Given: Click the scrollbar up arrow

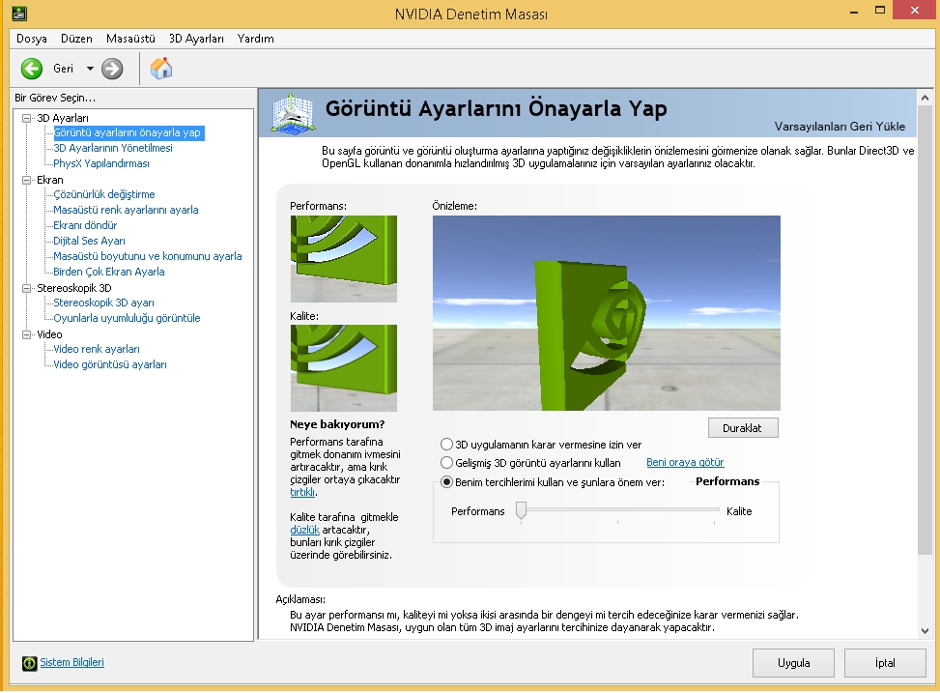Looking at the screenshot, I should point(925,98).
